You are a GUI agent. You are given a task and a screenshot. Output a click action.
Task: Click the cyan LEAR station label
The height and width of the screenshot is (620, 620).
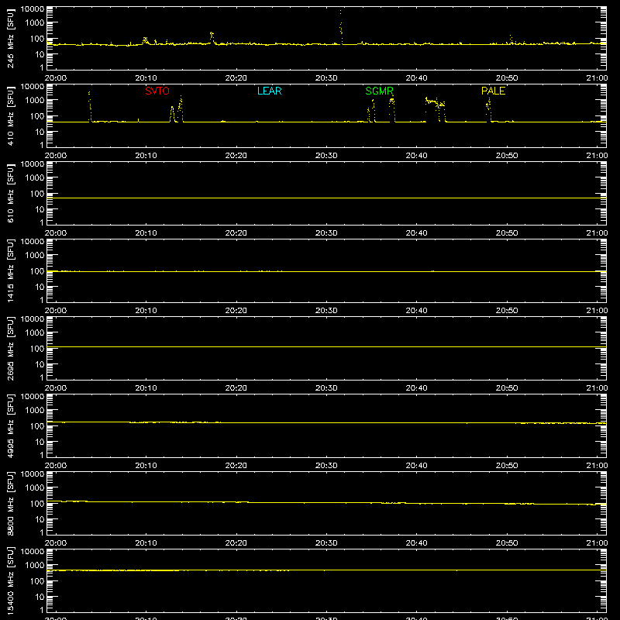coord(269,91)
